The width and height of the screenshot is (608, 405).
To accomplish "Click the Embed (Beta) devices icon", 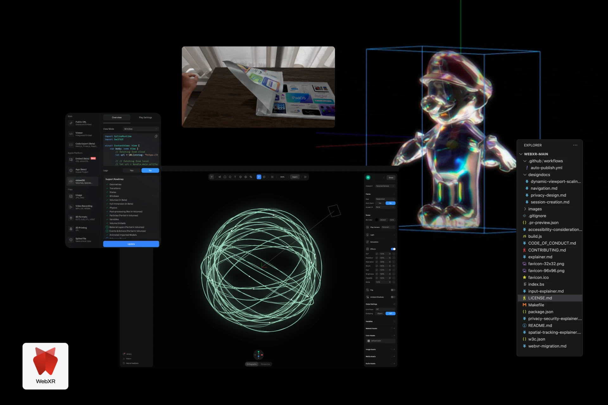I will pos(71,160).
